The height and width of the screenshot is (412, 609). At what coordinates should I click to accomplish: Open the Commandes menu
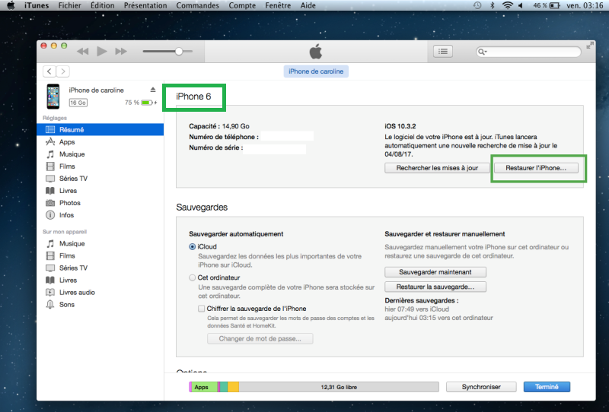[198, 5]
